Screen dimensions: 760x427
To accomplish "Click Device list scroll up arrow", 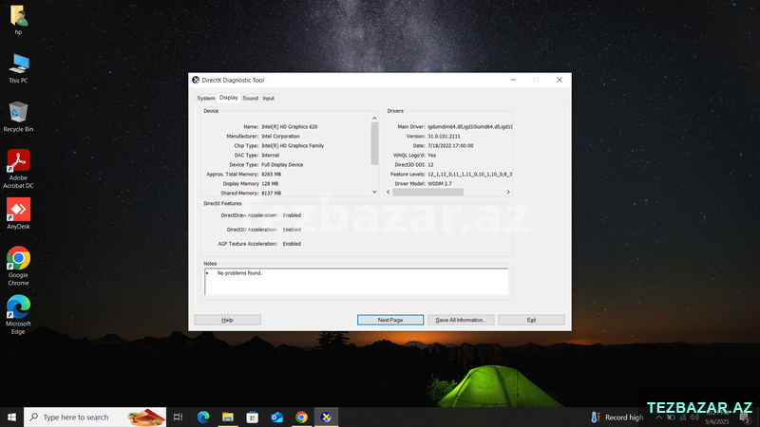I will (374, 118).
